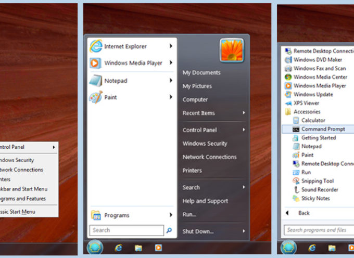Open Printers in the middle start menu
This screenshot has height=258, width=354.
[x=192, y=171]
